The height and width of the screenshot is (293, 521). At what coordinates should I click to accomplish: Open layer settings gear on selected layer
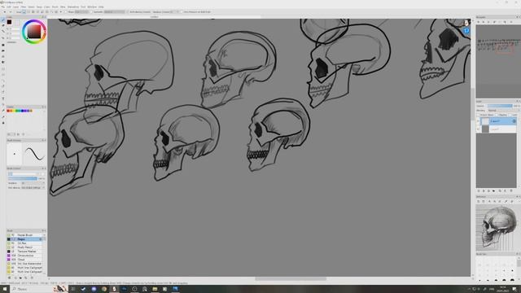point(514,121)
